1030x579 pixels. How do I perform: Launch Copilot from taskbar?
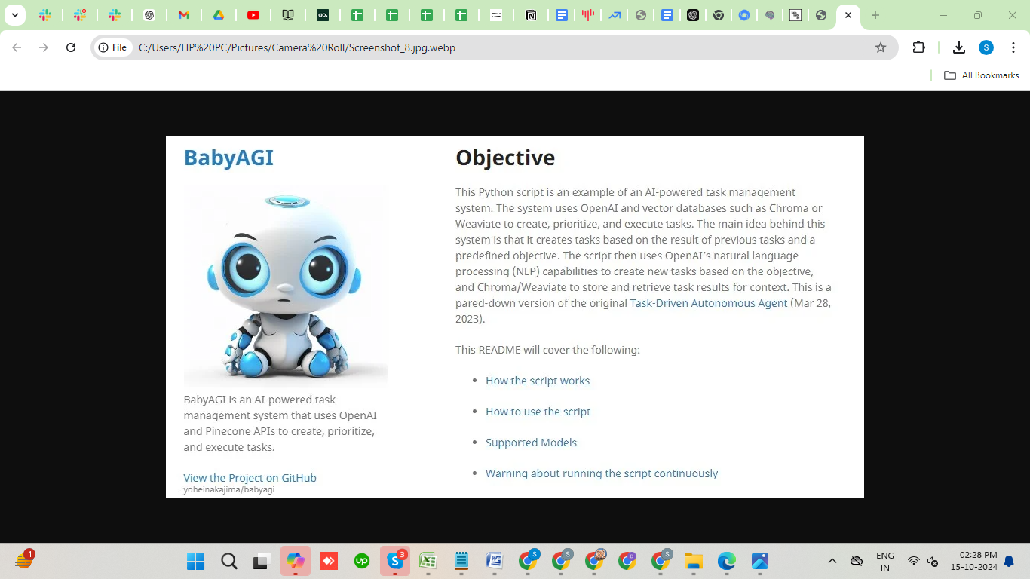click(295, 561)
